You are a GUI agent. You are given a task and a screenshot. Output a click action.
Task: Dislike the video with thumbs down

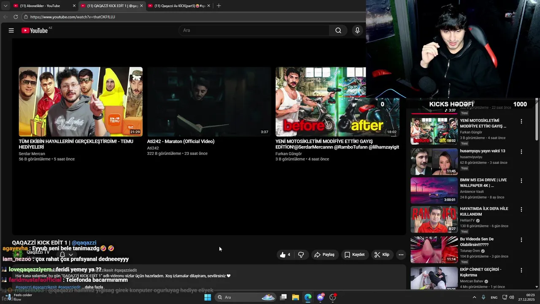click(301, 255)
